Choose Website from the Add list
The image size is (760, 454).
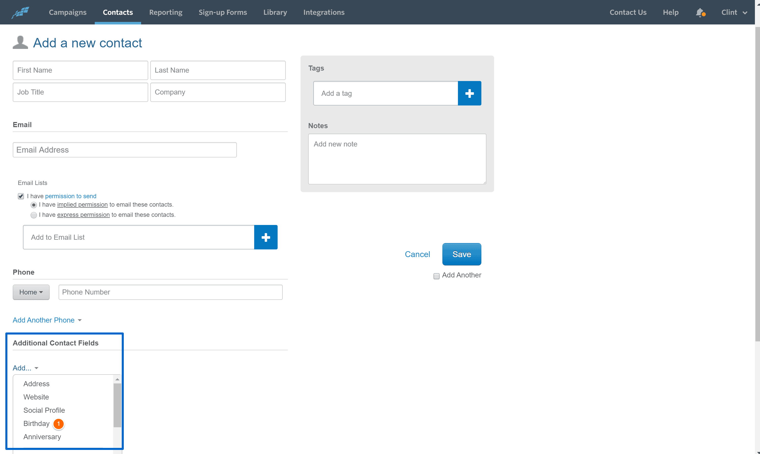click(x=36, y=397)
